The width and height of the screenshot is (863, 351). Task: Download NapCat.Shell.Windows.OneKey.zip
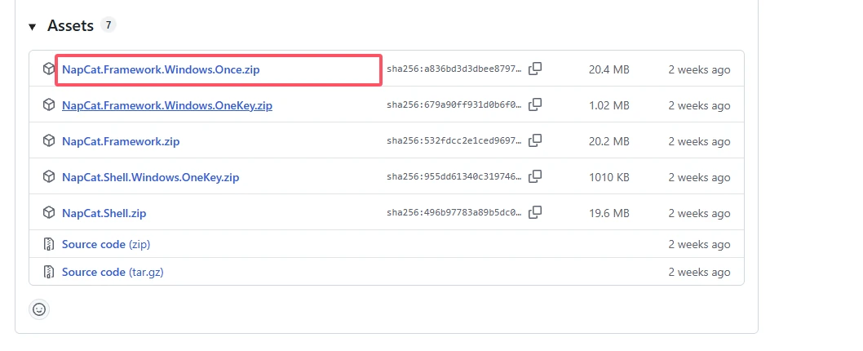click(x=150, y=177)
